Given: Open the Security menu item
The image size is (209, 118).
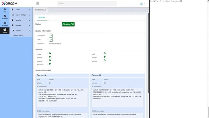Looking at the screenshot, I should [x=18, y=20].
